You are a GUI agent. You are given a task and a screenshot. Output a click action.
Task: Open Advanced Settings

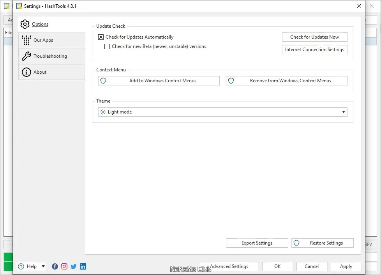point(229,266)
